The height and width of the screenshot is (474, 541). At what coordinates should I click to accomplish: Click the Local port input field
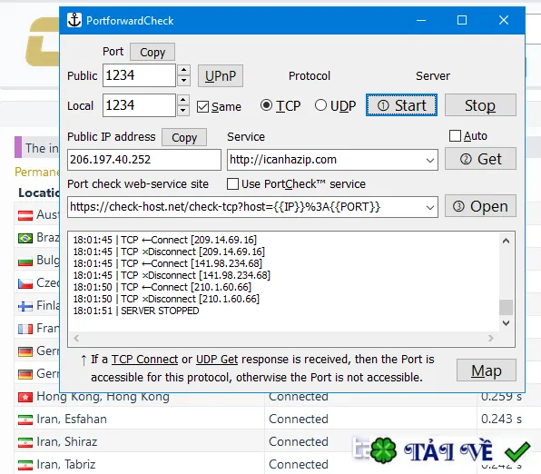click(x=139, y=105)
